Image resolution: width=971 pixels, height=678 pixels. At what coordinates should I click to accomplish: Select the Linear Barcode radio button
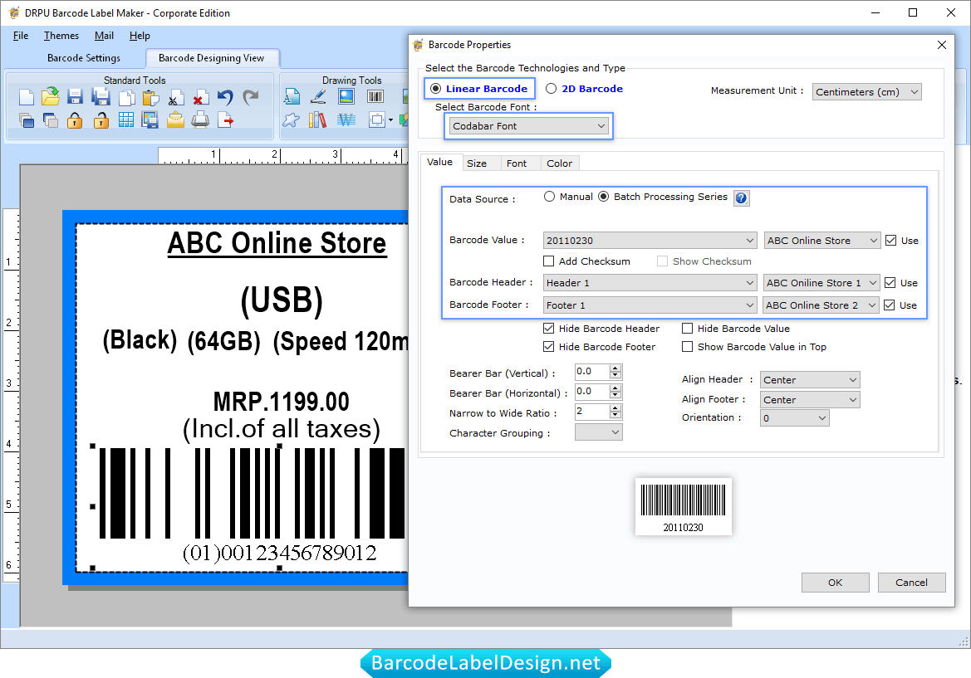tap(436, 89)
